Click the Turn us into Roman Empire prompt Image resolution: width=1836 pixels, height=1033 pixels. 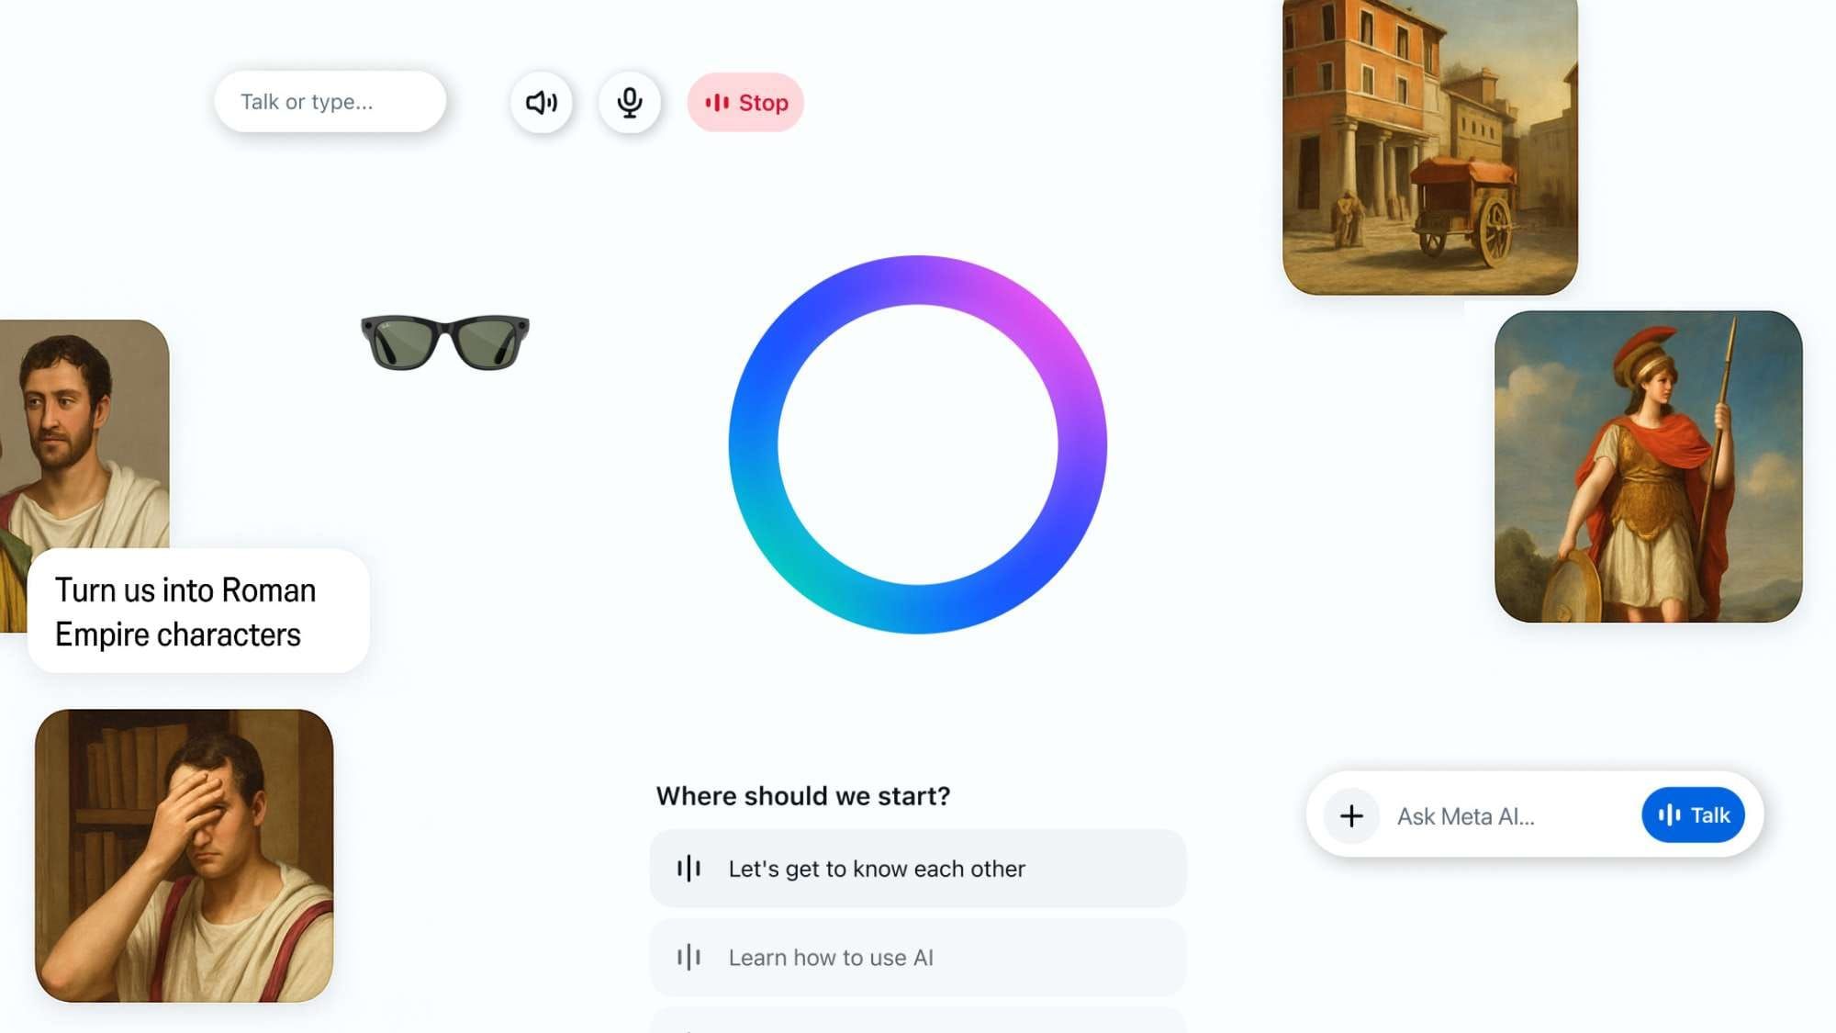pos(198,612)
